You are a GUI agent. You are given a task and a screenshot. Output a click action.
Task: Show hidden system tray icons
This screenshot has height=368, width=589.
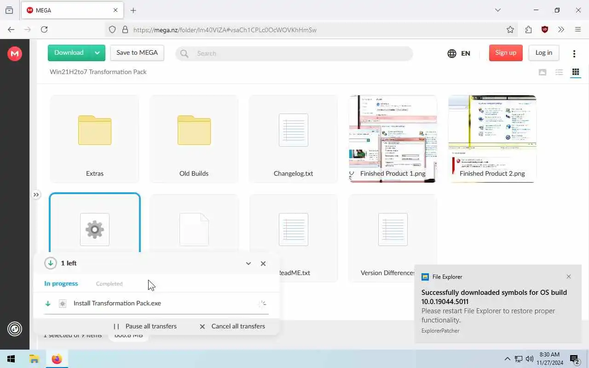coord(507,359)
